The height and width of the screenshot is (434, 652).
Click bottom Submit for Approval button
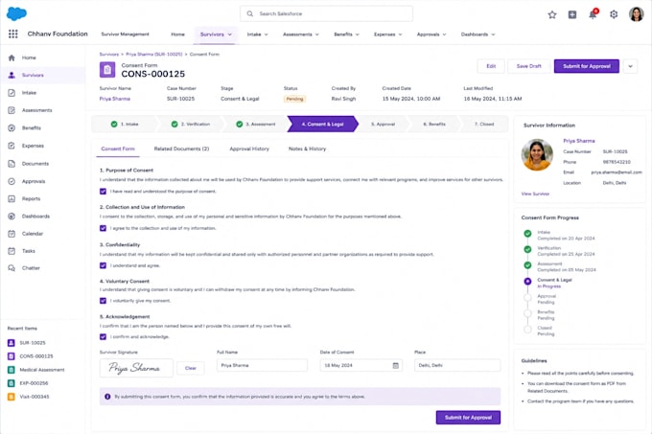coord(468,418)
